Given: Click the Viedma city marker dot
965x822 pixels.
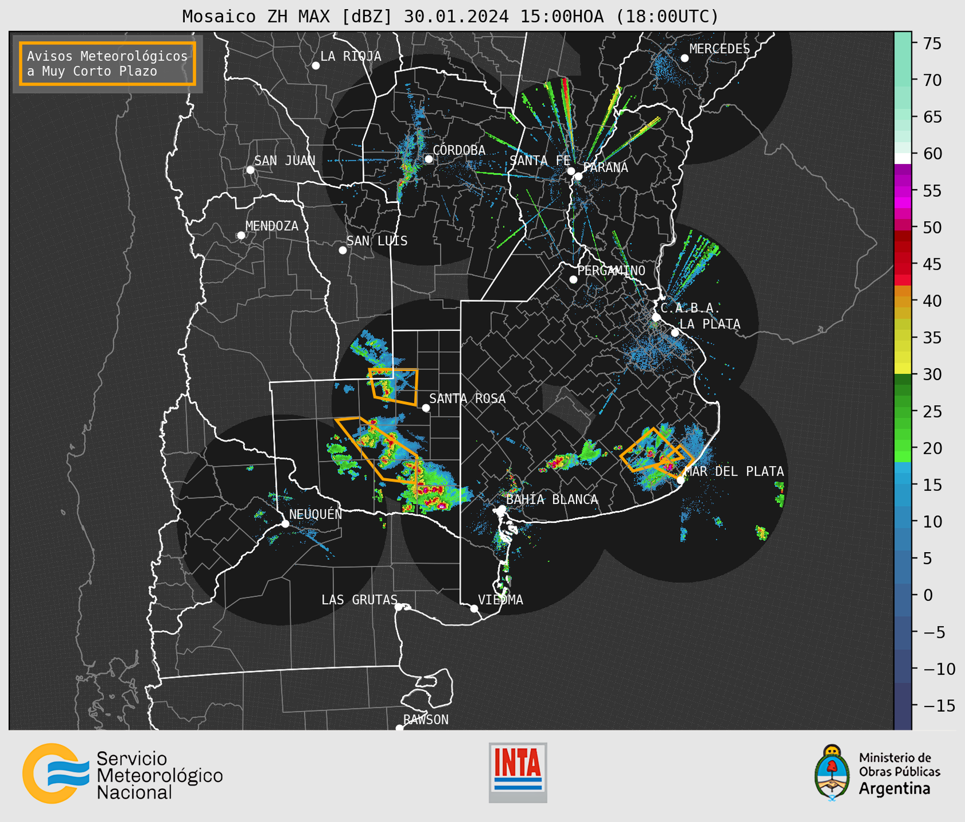Looking at the screenshot, I should 474,609.
